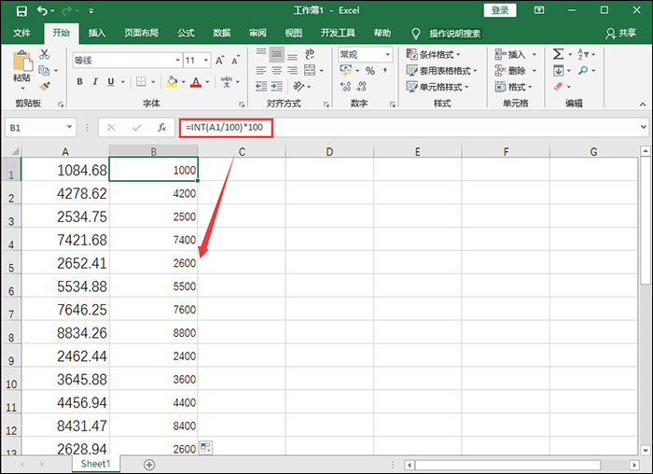The image size is (653, 474).
Task: Select the Sheet1 worksheet tab
Action: [x=96, y=464]
